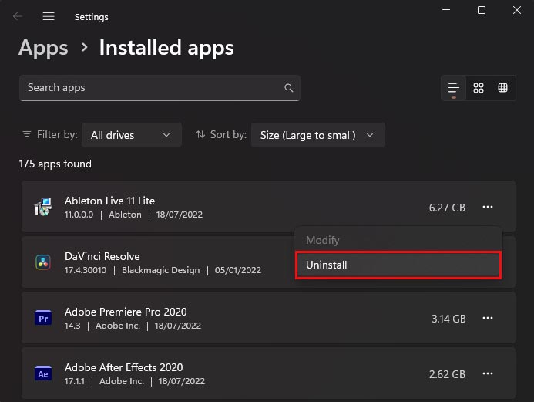Select the Adobe After Effects 2020 name
Image resolution: width=534 pixels, height=402 pixels.
pos(123,367)
